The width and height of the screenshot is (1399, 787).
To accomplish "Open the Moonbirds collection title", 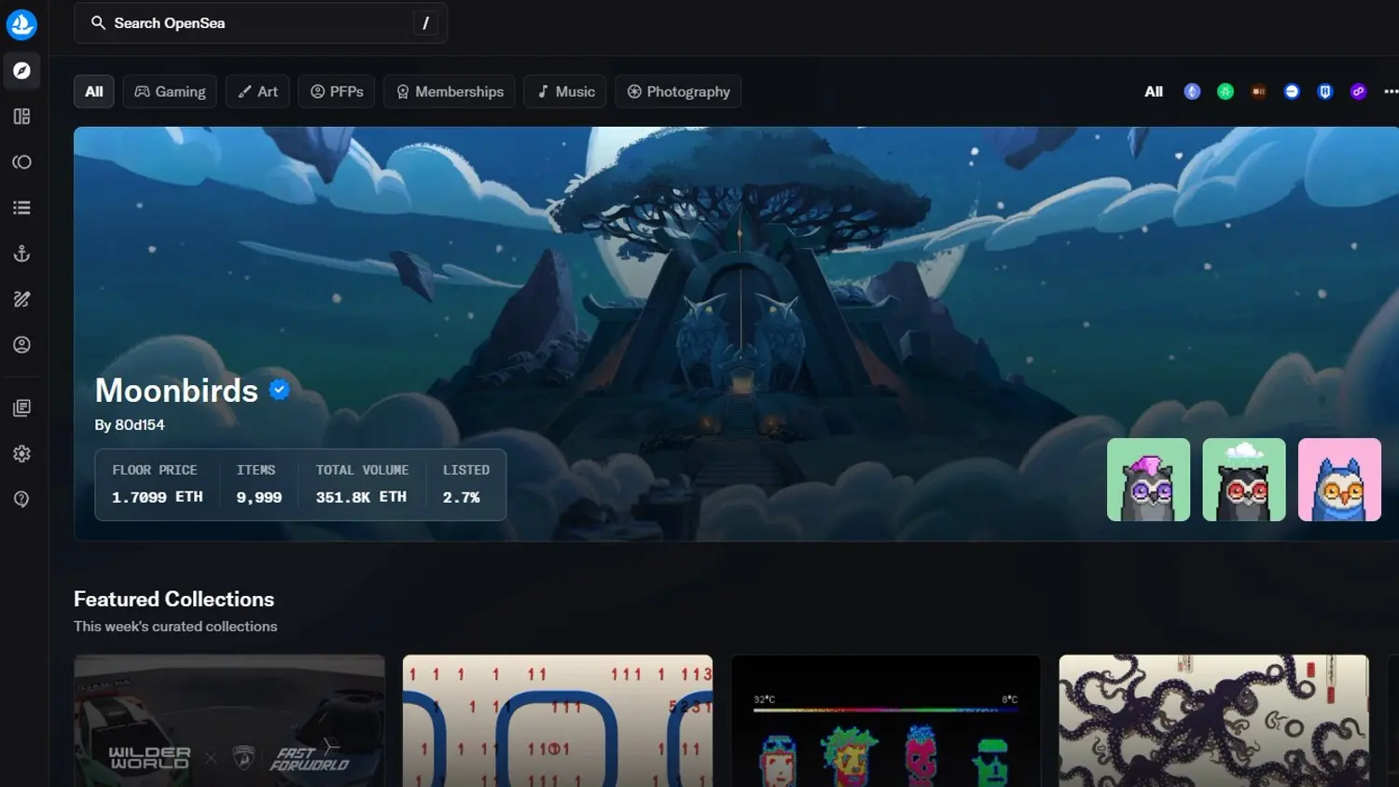I will click(176, 390).
